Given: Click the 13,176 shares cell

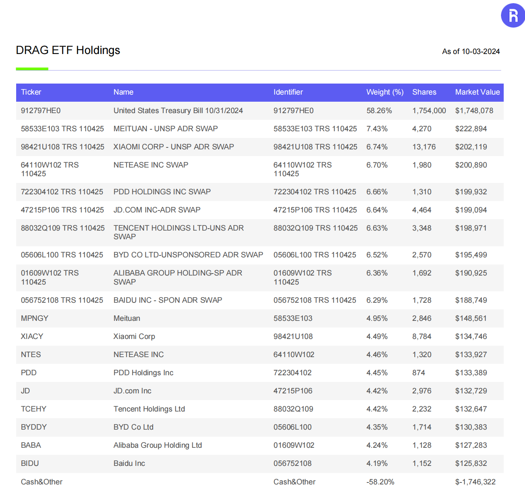Looking at the screenshot, I should pos(424,147).
